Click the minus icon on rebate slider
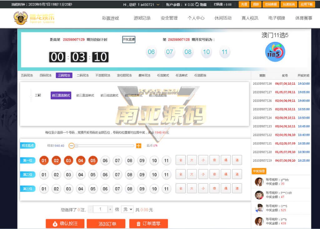The width and height of the screenshot is (320, 229). pyautogui.click(x=72, y=146)
